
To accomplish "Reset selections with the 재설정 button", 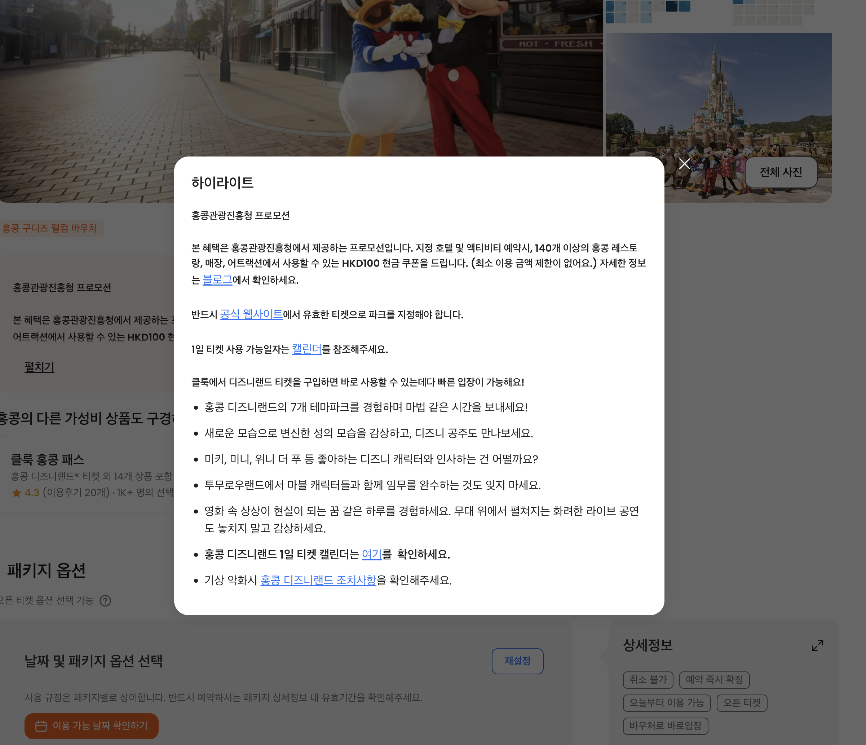I will click(517, 661).
